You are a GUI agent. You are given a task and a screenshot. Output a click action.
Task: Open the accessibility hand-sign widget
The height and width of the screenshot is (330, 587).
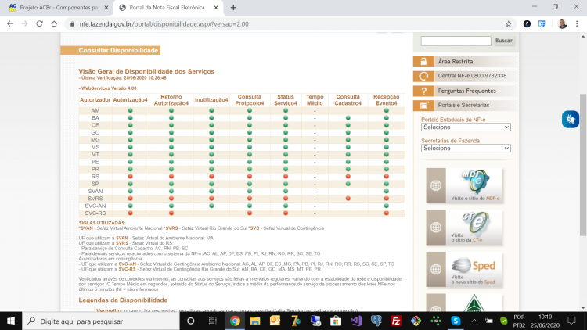(571, 120)
